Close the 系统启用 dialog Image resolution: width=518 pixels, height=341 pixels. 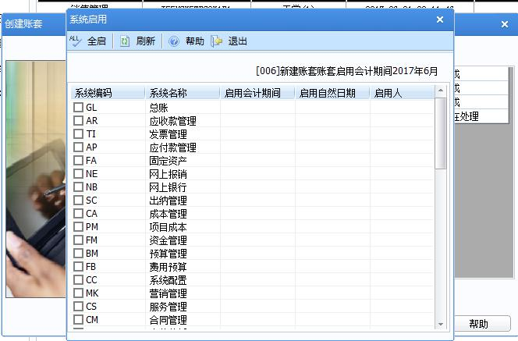(x=440, y=20)
